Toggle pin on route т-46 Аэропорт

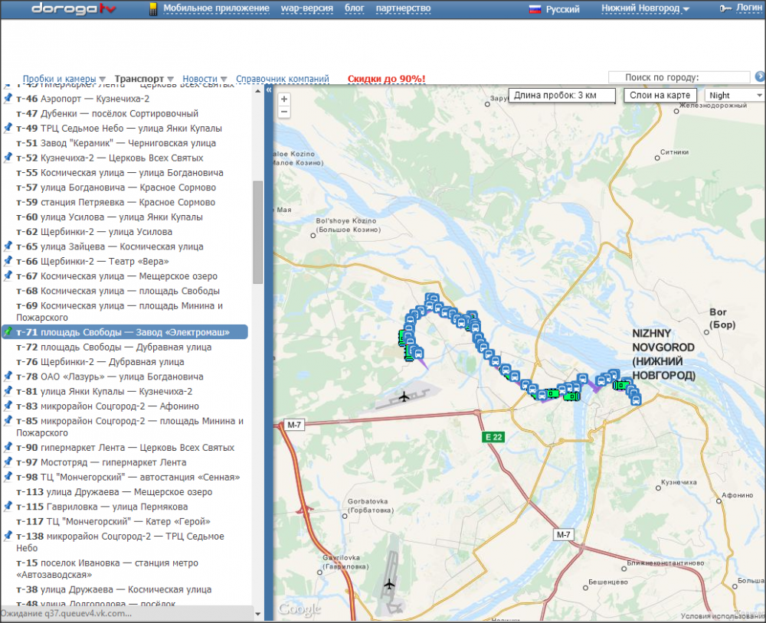8,99
